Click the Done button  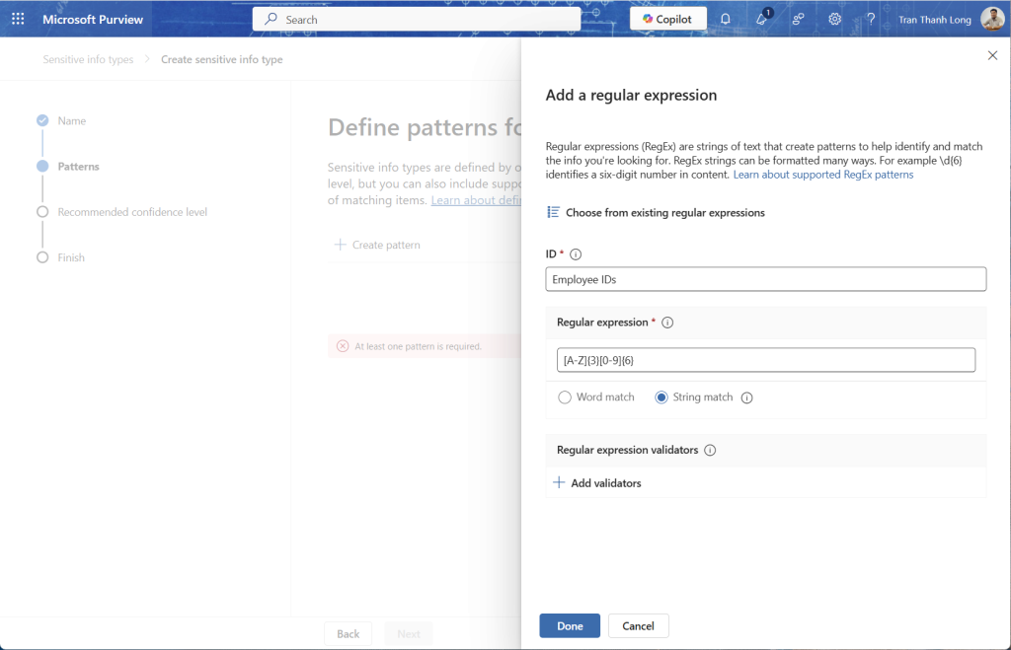pos(570,625)
